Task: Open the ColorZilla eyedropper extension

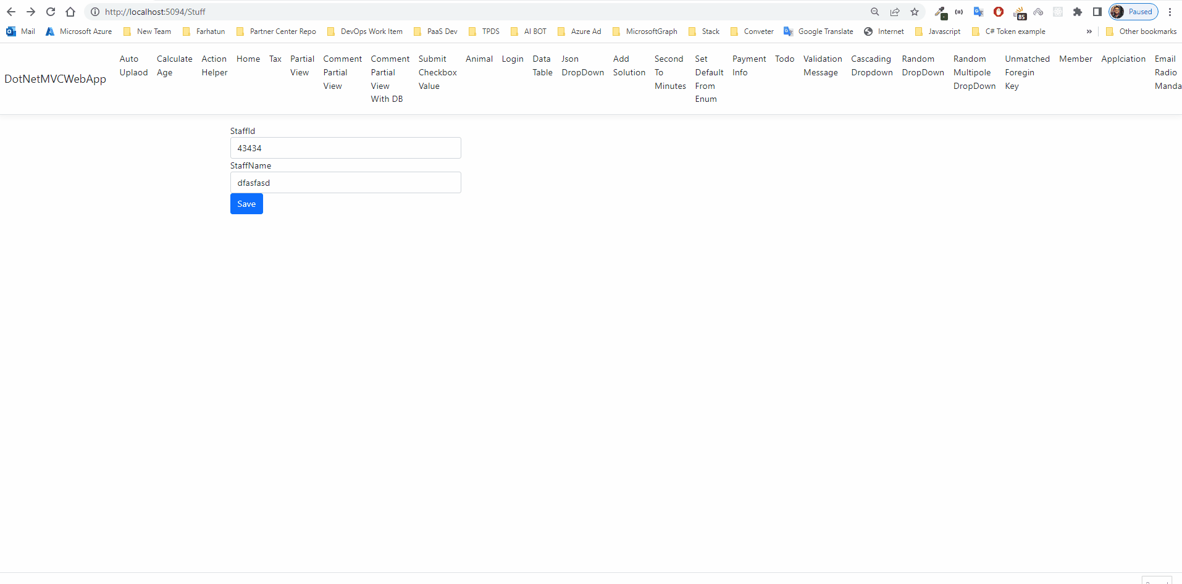Action: click(940, 12)
